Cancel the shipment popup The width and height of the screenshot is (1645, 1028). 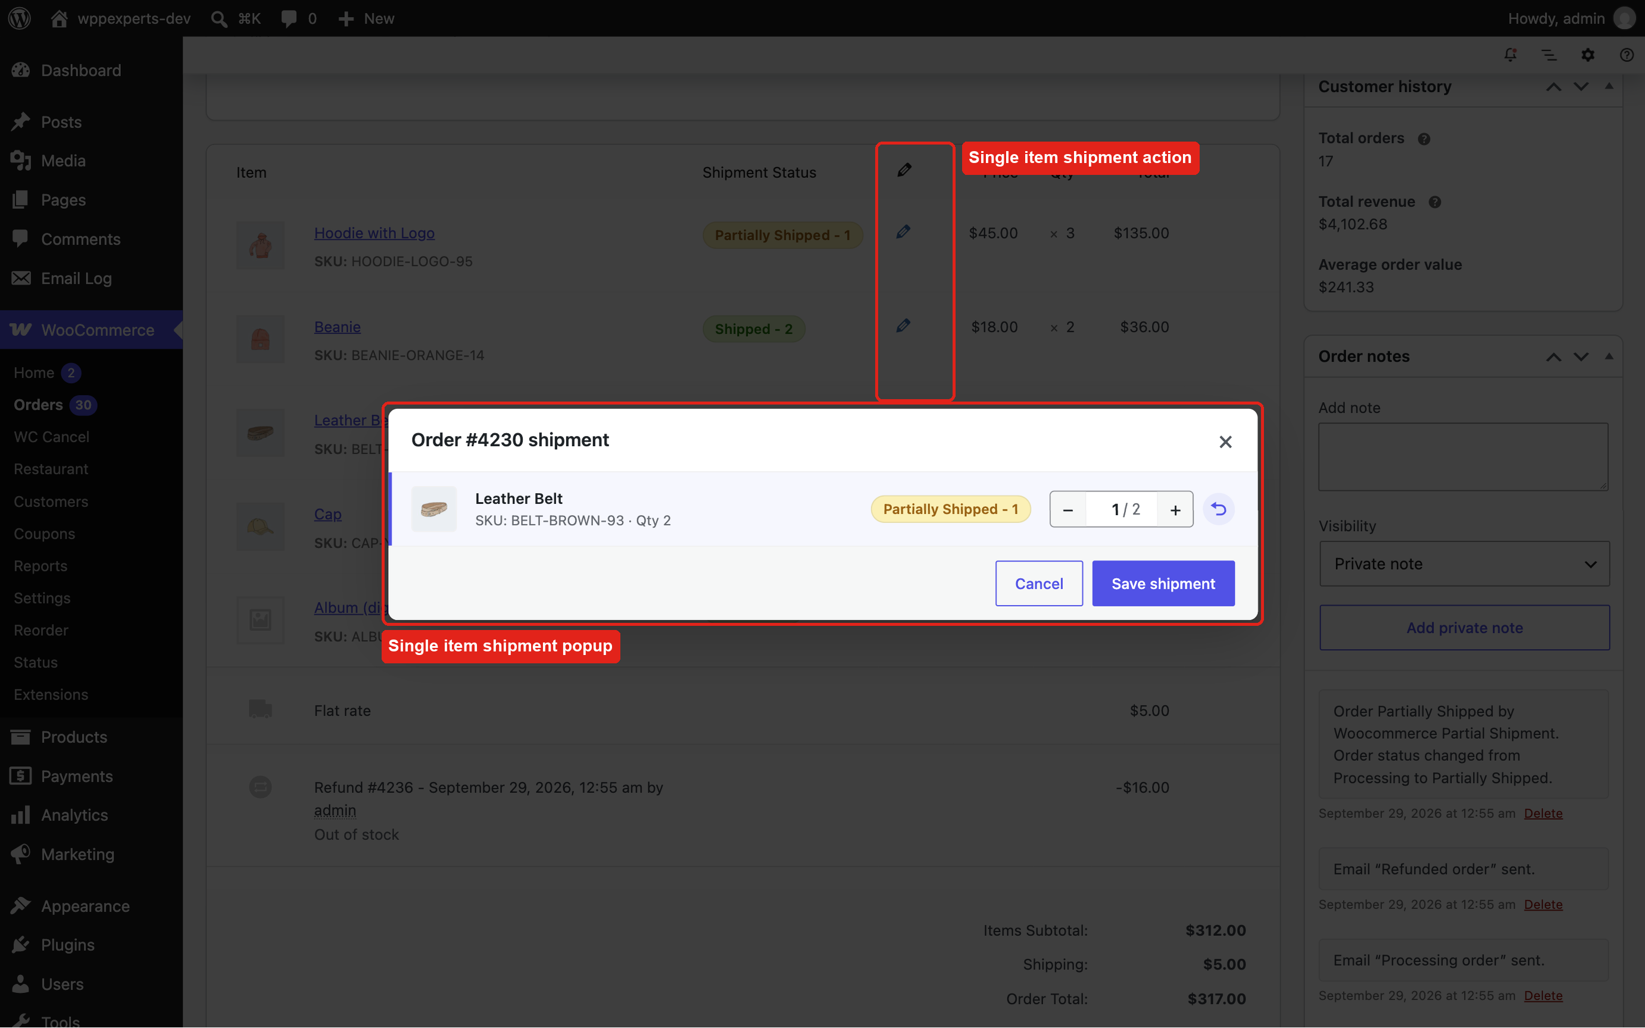point(1039,584)
